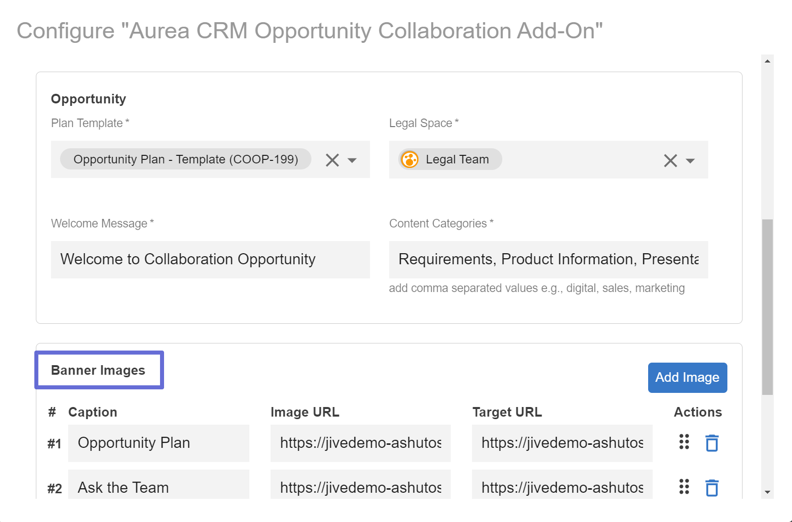Click the Legal Space label
Screen dimensions: 792x522
coord(424,123)
